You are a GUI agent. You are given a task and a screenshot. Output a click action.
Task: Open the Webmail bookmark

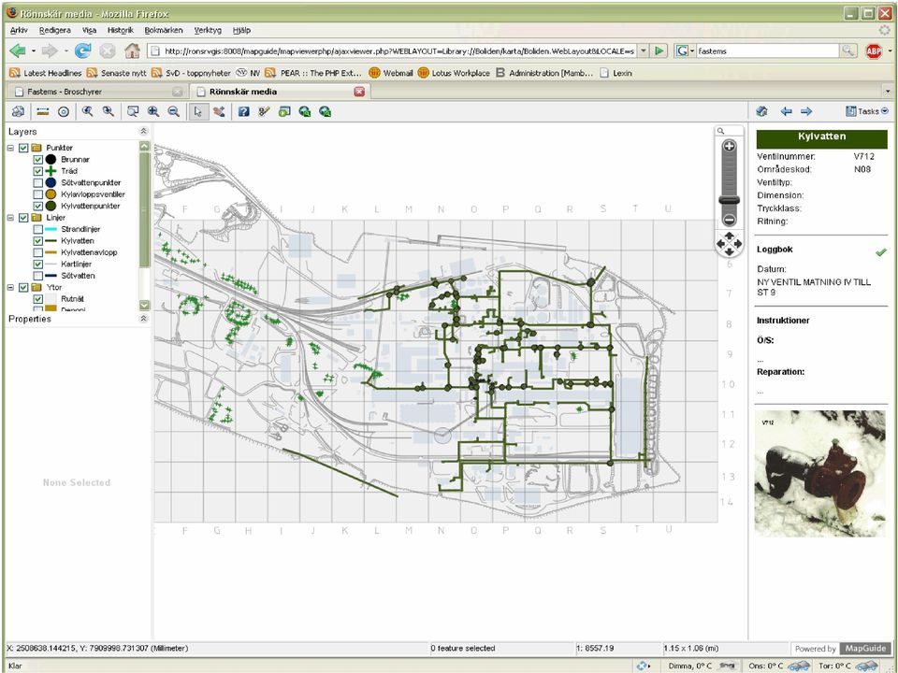391,73
